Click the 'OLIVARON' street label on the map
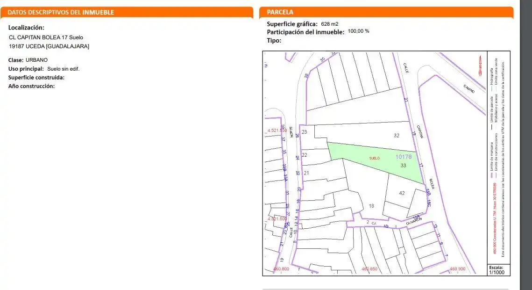Viewport: 532px width, 290px height. (x=414, y=221)
